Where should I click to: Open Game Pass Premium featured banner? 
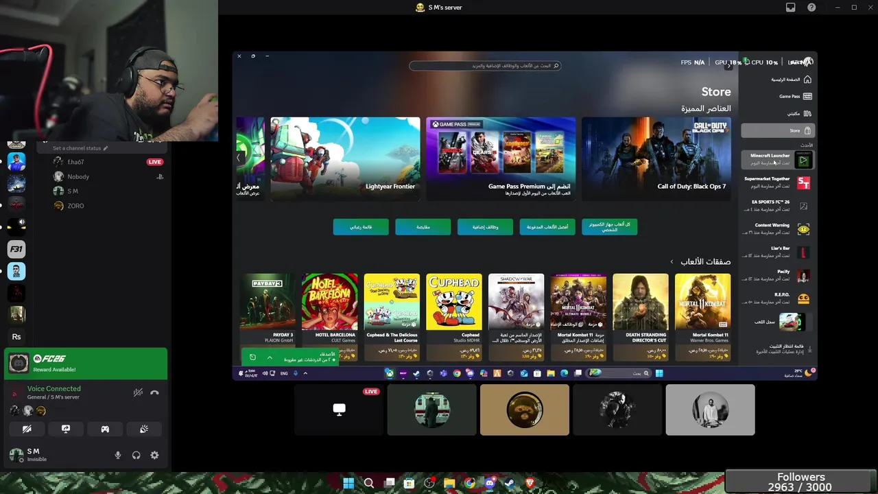coord(501,158)
